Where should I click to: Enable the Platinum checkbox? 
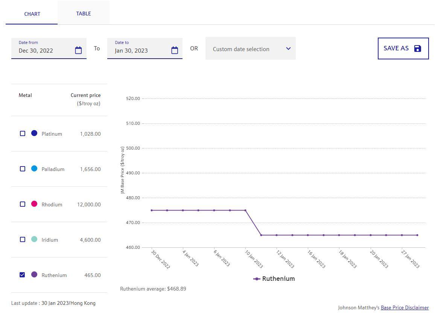pos(23,133)
